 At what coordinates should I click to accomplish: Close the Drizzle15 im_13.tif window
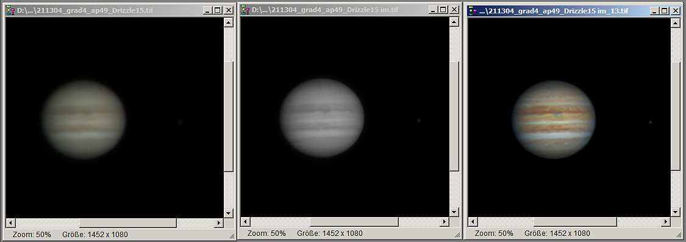(676, 11)
